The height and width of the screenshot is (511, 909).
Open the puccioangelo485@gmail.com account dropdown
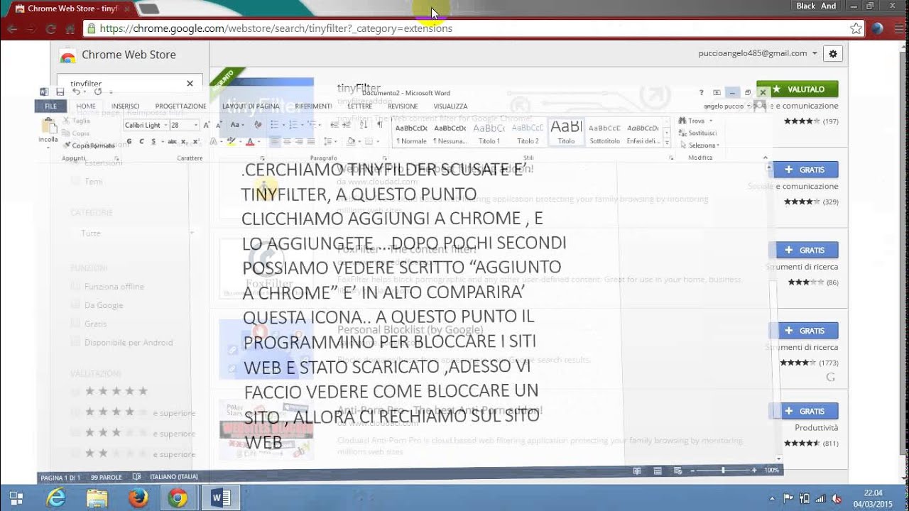click(x=758, y=53)
